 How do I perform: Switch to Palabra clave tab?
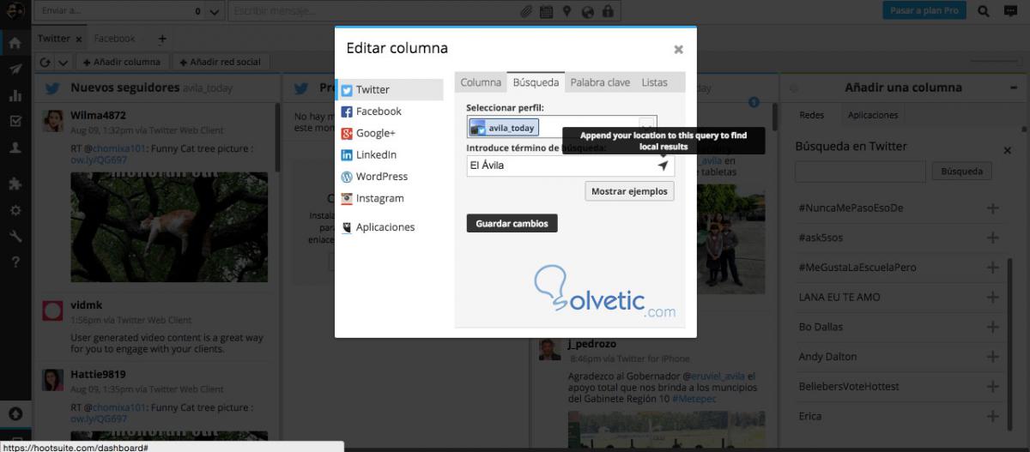tap(600, 82)
